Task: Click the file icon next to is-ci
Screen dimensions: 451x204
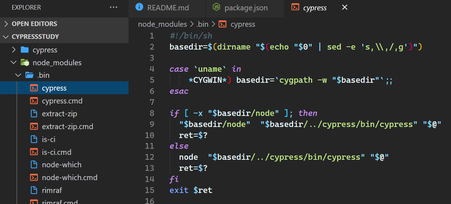Action: point(34,139)
